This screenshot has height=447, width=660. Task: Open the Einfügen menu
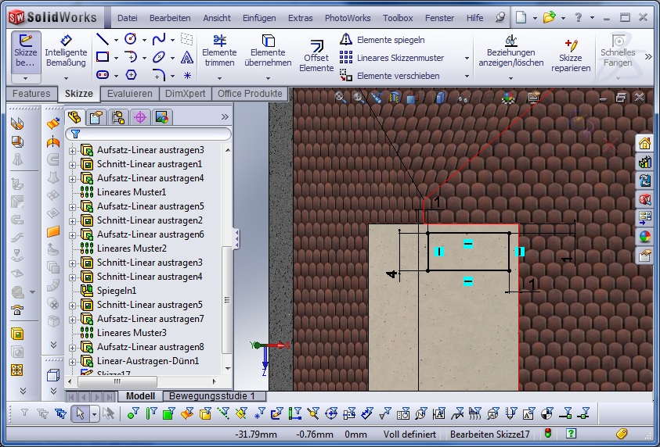click(x=259, y=17)
